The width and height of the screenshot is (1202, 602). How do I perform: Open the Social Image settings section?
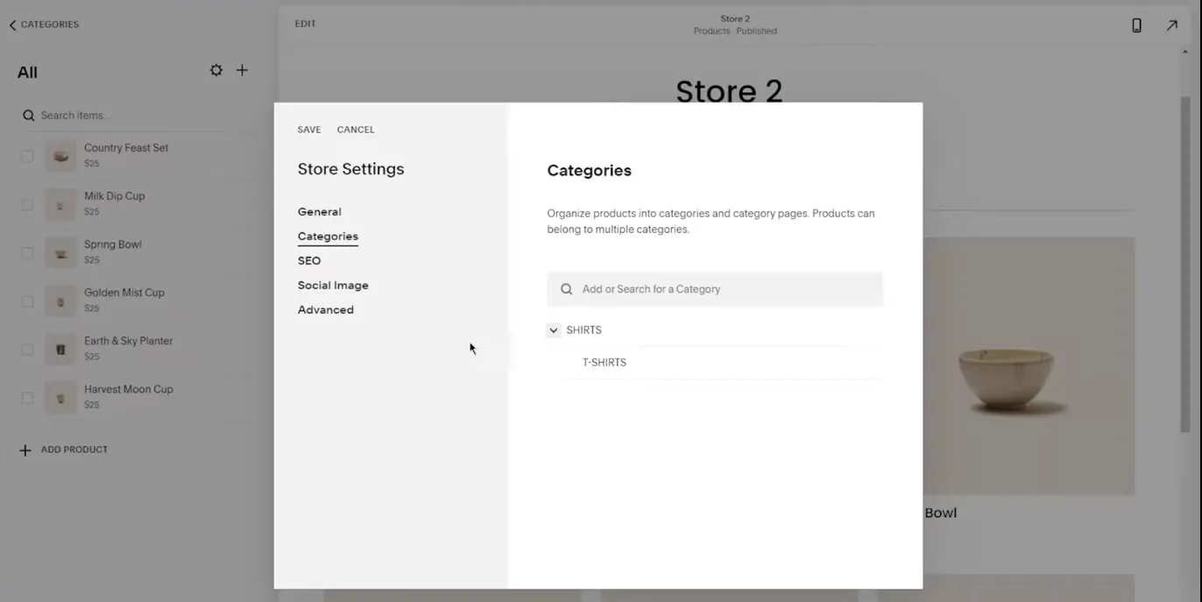tap(333, 286)
